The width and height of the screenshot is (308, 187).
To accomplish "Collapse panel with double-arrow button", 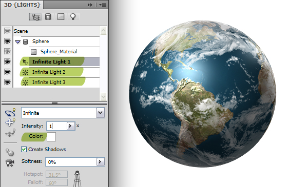I will 90,5.
